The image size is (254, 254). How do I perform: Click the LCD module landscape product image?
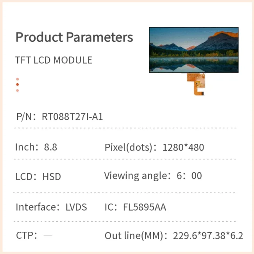(x=193, y=50)
